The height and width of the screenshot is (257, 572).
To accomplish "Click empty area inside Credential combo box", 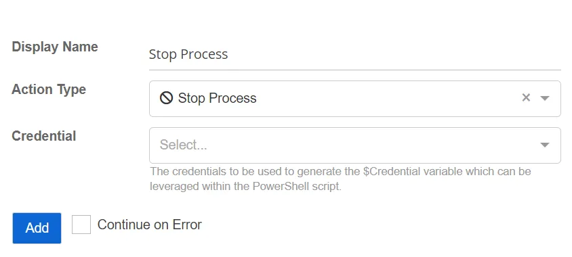I will (x=365, y=145).
